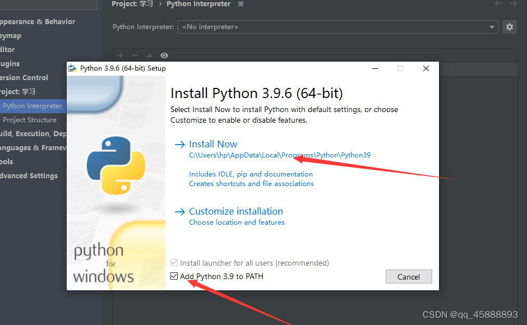527x325 pixels.
Task: Click Customize installation link
Action: pyautogui.click(x=236, y=211)
